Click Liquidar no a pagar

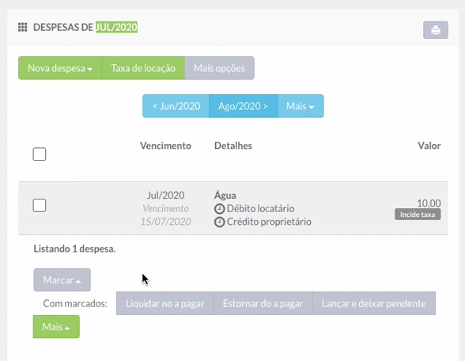pyautogui.click(x=164, y=303)
